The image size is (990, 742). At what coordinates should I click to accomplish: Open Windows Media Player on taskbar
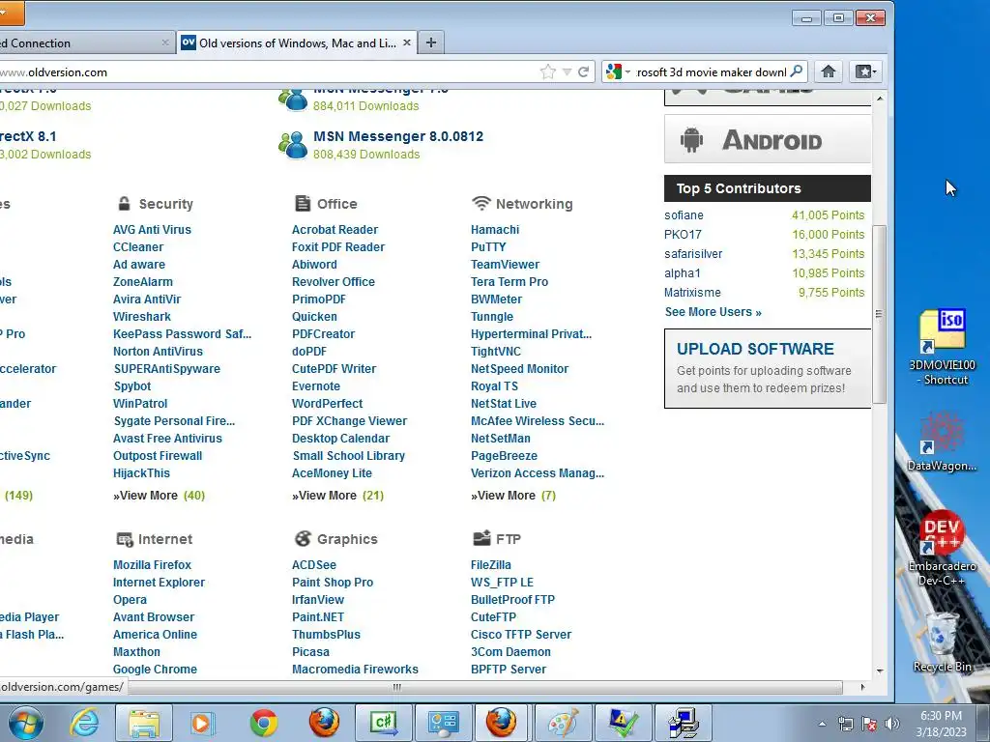tap(202, 723)
